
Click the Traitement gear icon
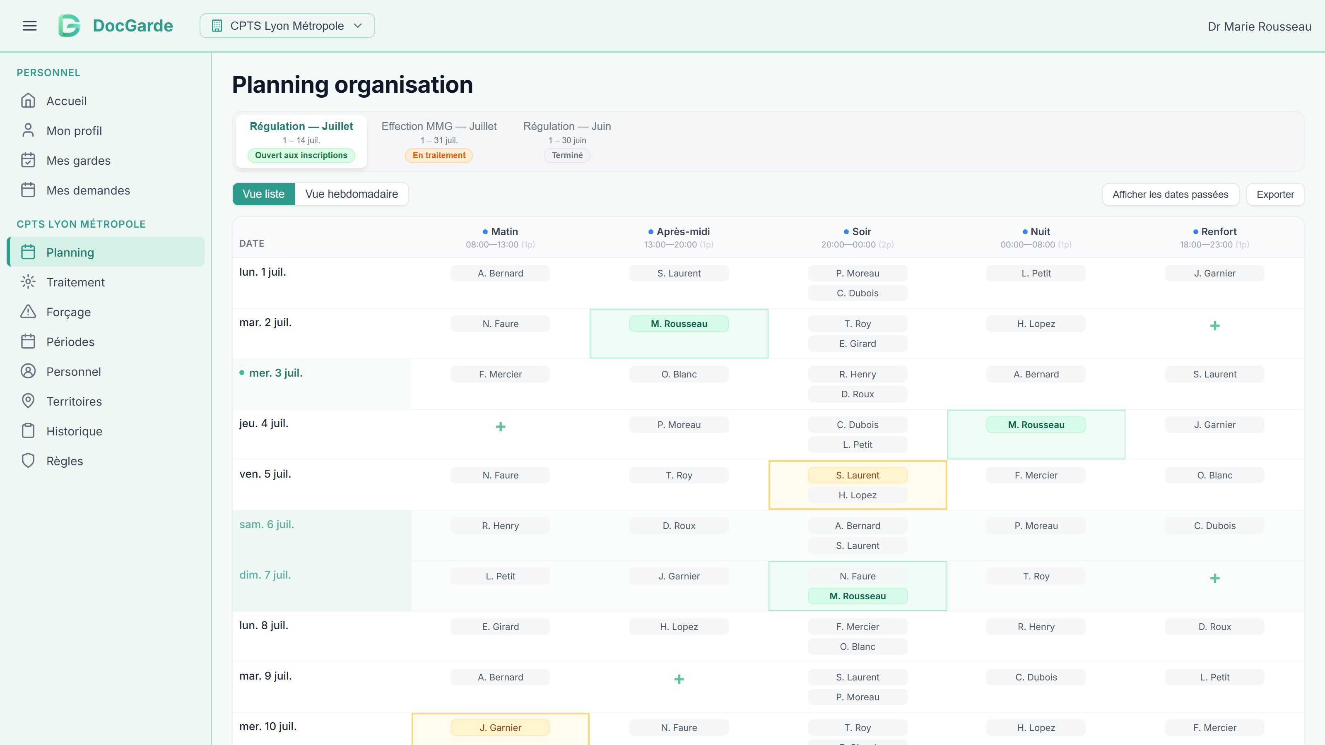[28, 282]
